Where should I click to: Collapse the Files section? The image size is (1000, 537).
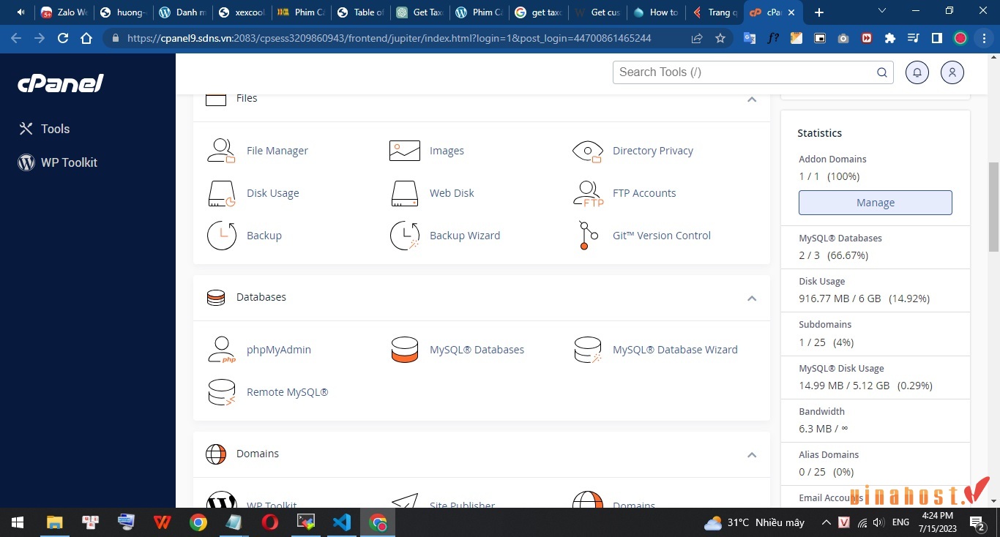(x=752, y=99)
